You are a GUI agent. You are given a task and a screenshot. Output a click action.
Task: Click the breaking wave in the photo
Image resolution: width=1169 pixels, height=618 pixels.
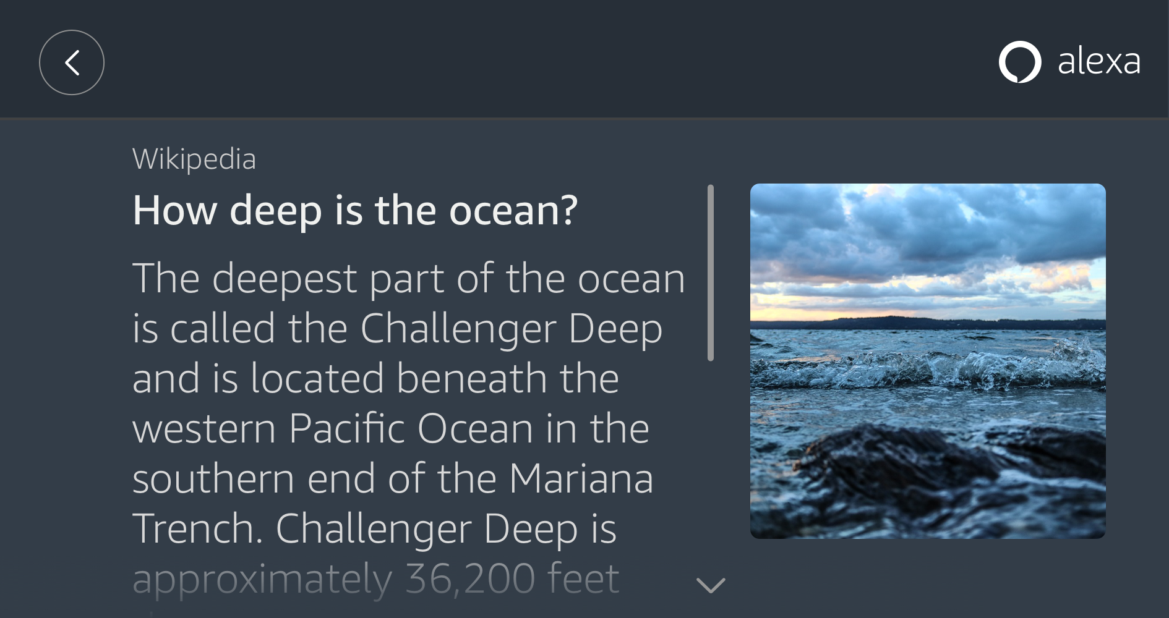pos(927,369)
